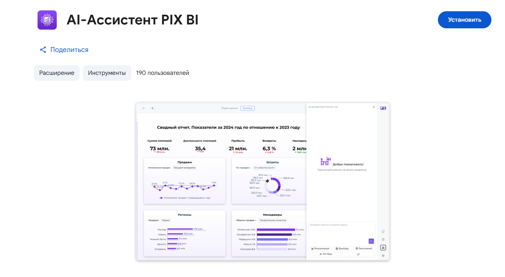Open settings gear in preview sidebar
This screenshot has height=277, width=505.
point(383,256)
